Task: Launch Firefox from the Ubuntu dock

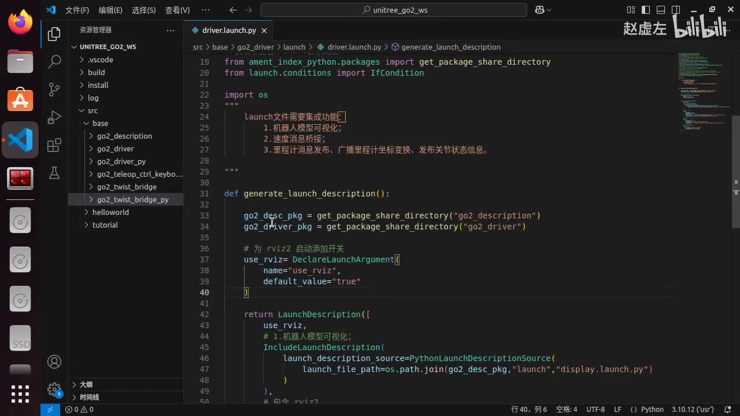Action: tap(20, 23)
